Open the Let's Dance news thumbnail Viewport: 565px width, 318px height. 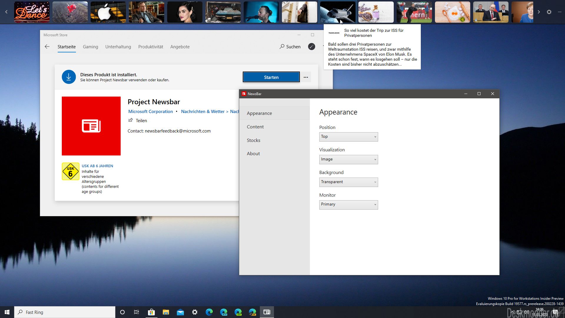point(32,12)
